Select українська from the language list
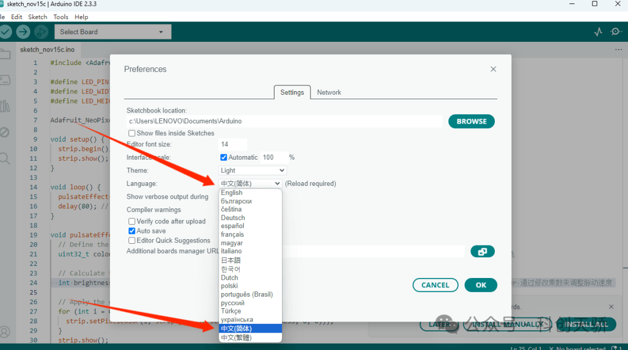 coord(250,320)
